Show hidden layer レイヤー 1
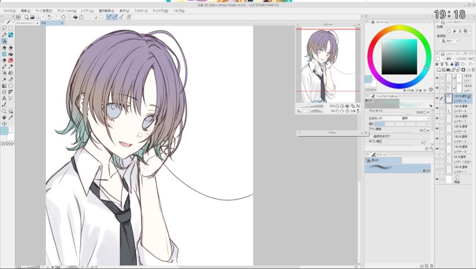This screenshot has width=476, height=269. [437, 169]
